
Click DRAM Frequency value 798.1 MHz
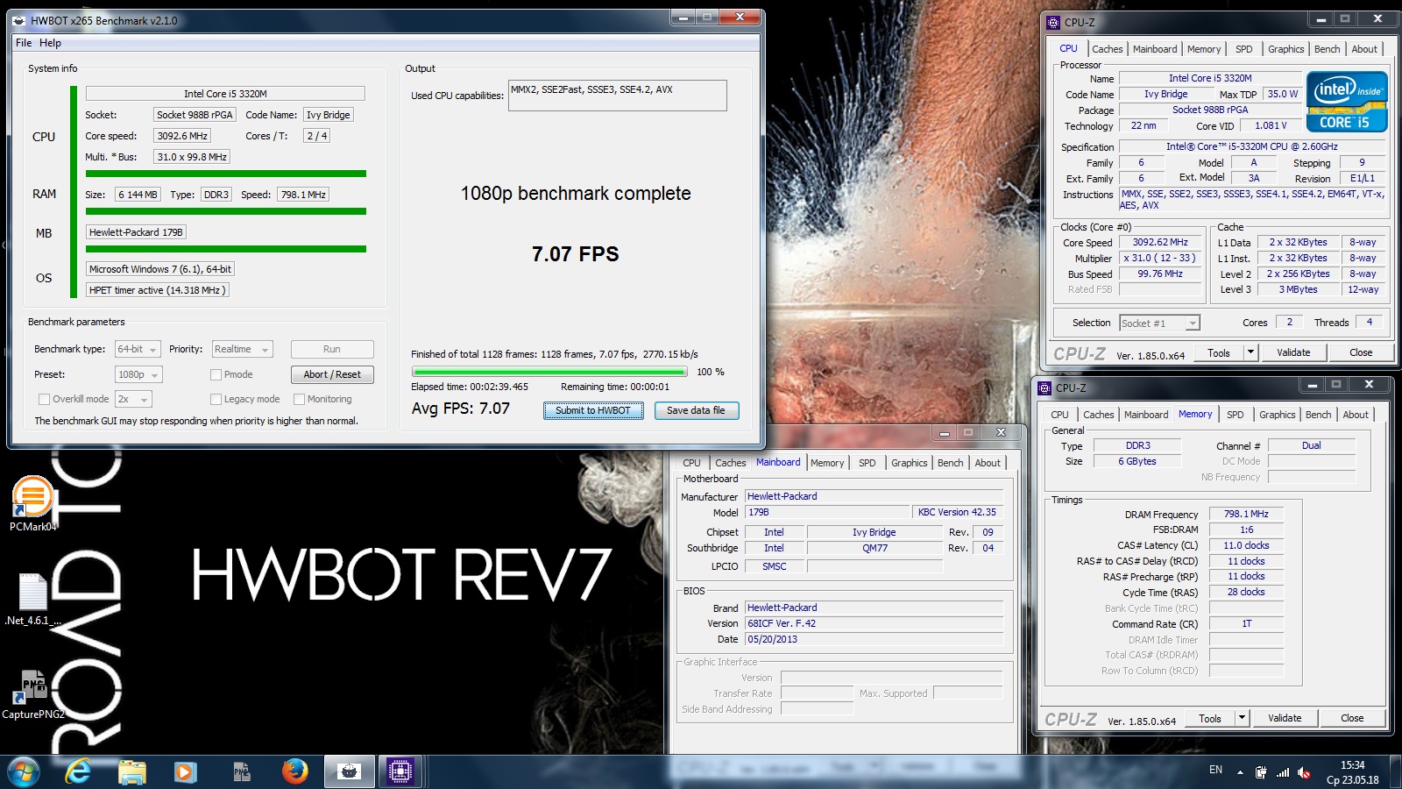click(x=1246, y=514)
